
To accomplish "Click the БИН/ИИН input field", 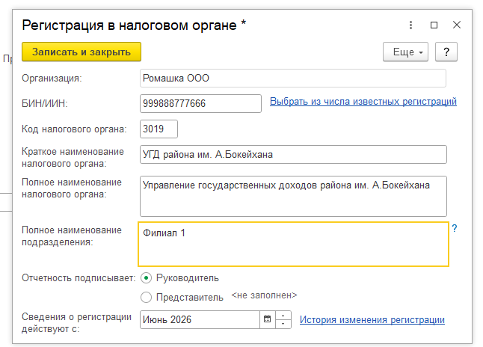I will click(200, 103).
